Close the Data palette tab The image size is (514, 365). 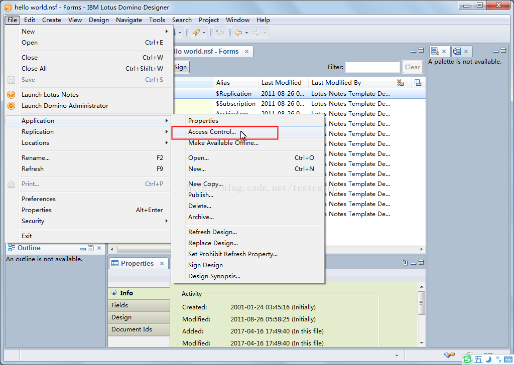(466, 52)
